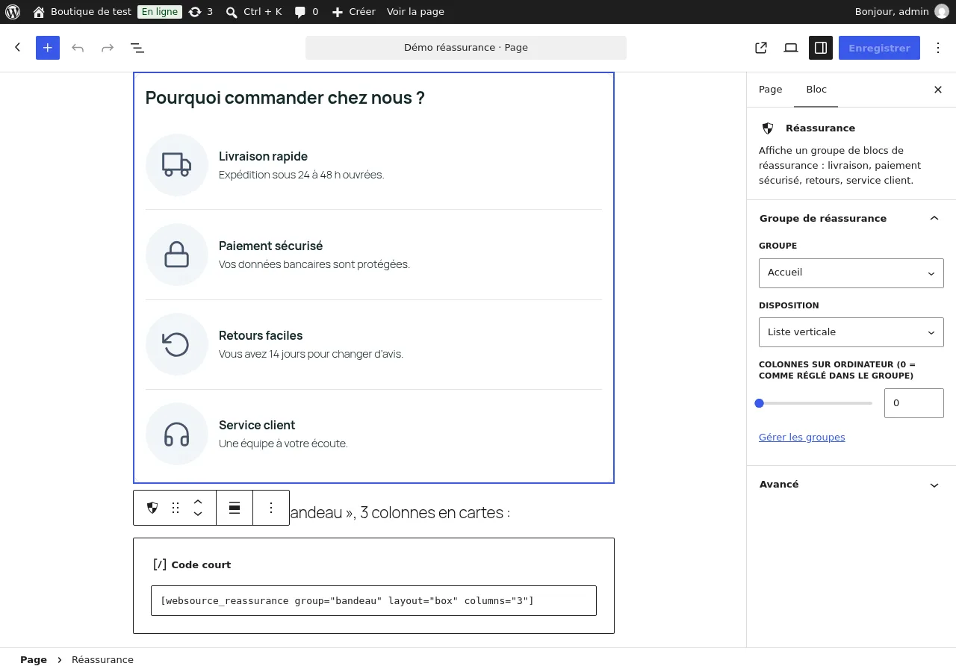The height and width of the screenshot is (672, 956).
Task: Open the Gérer les groupes link
Action: point(802,438)
